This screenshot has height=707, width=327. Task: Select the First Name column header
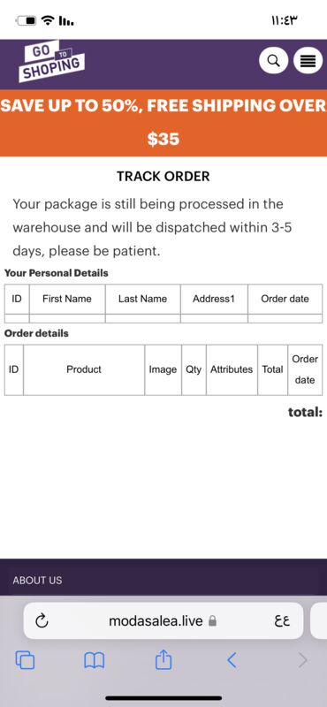pyautogui.click(x=67, y=299)
